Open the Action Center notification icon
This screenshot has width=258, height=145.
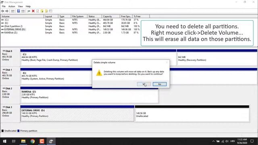coord(252,141)
